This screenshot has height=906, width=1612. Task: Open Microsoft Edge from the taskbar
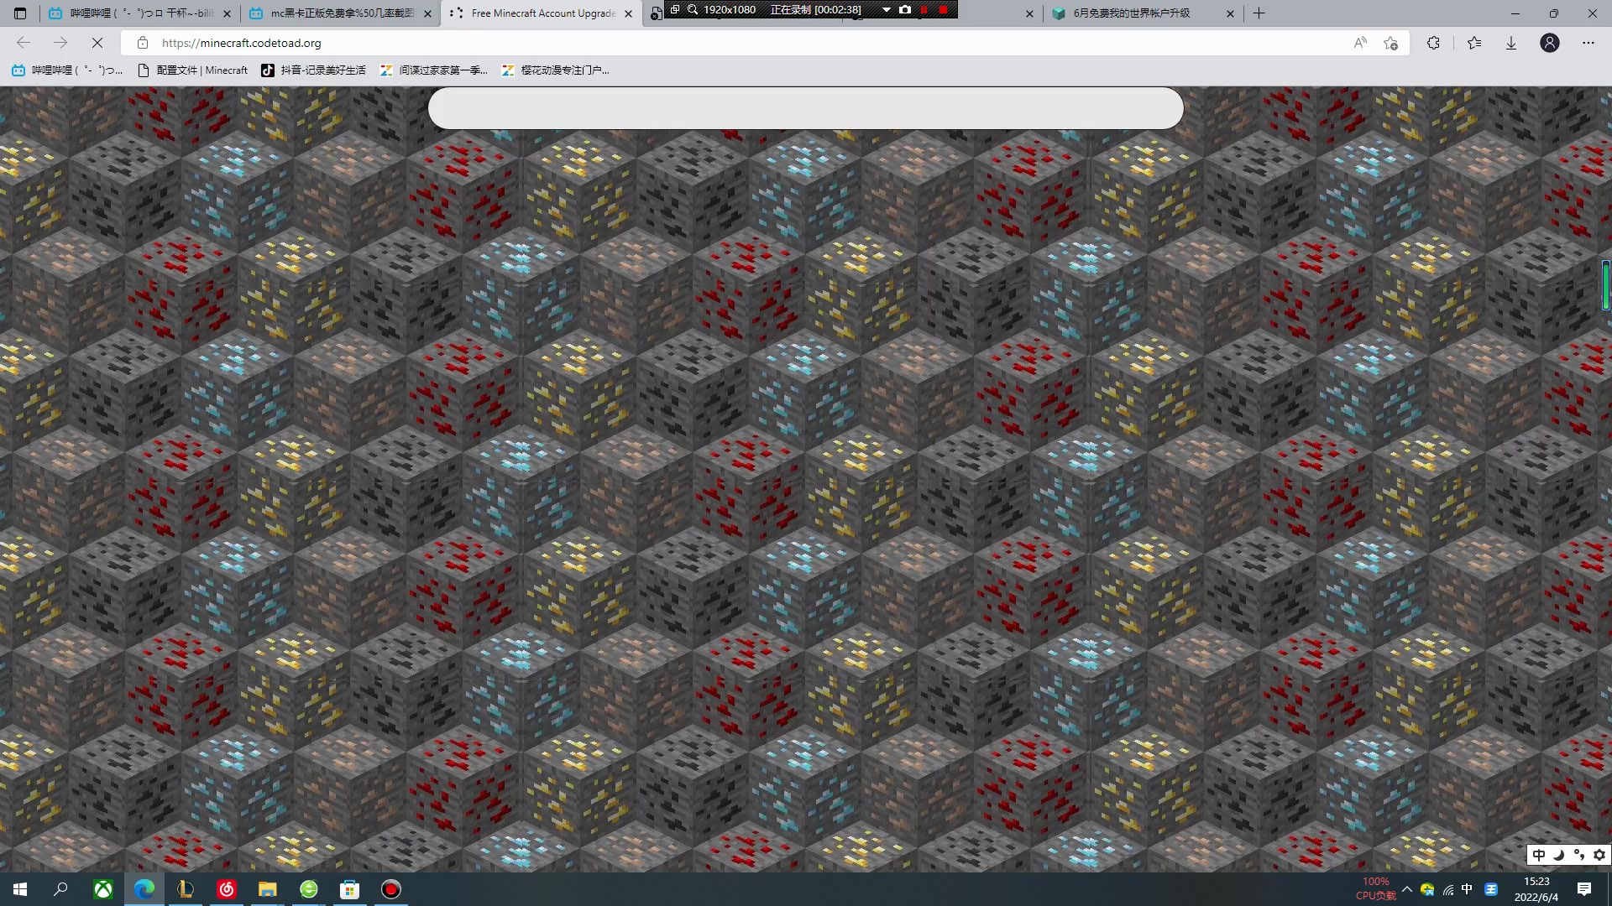[x=144, y=889]
